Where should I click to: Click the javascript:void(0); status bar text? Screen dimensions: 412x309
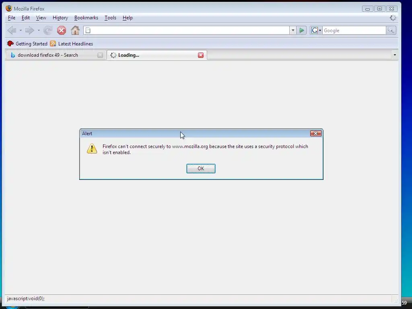pyautogui.click(x=26, y=299)
